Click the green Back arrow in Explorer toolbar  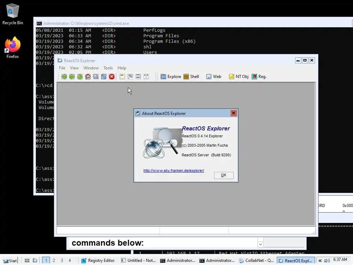click(64, 77)
